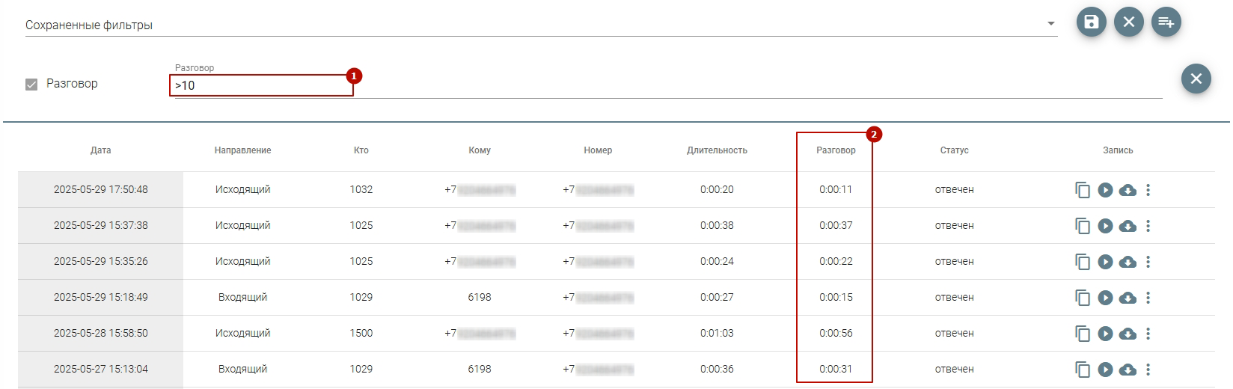This screenshot has width=1233, height=389.
Task: Open more options menu for 17:50:48 call
Action: [x=1148, y=190]
